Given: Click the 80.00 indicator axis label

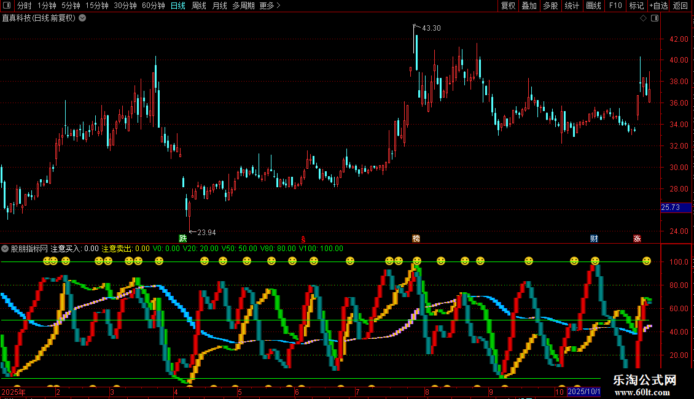Looking at the screenshot, I should point(679,285).
